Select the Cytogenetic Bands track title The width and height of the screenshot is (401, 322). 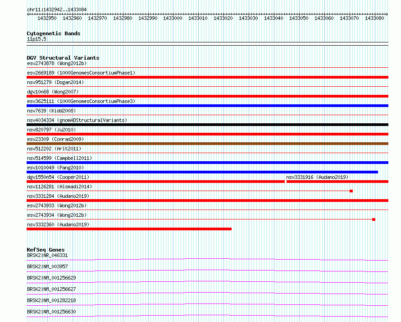coord(54,33)
